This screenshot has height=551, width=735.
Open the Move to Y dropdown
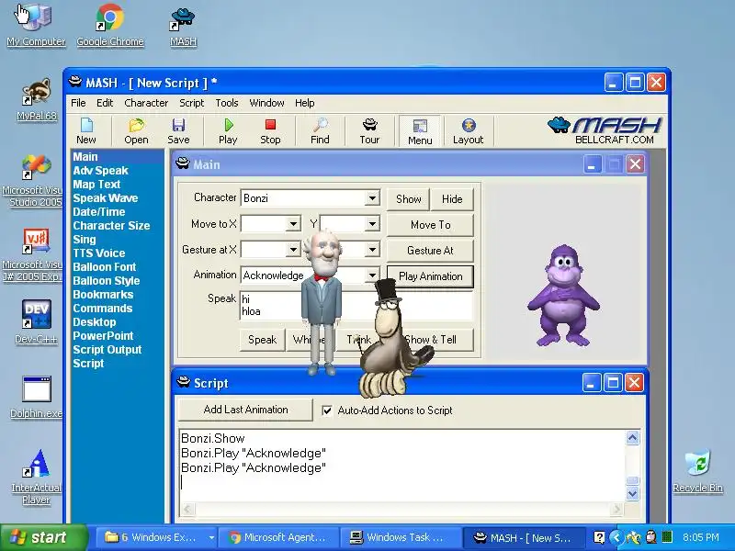coord(372,224)
